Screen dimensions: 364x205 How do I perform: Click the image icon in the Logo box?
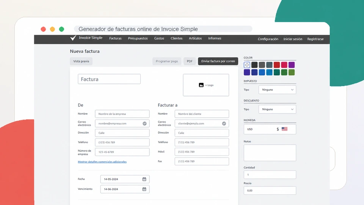click(x=201, y=85)
